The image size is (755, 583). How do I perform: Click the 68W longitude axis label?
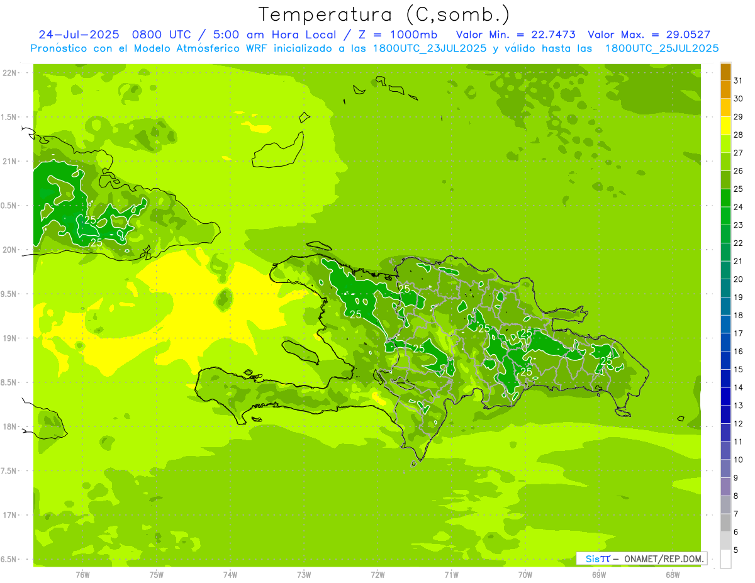point(673,575)
